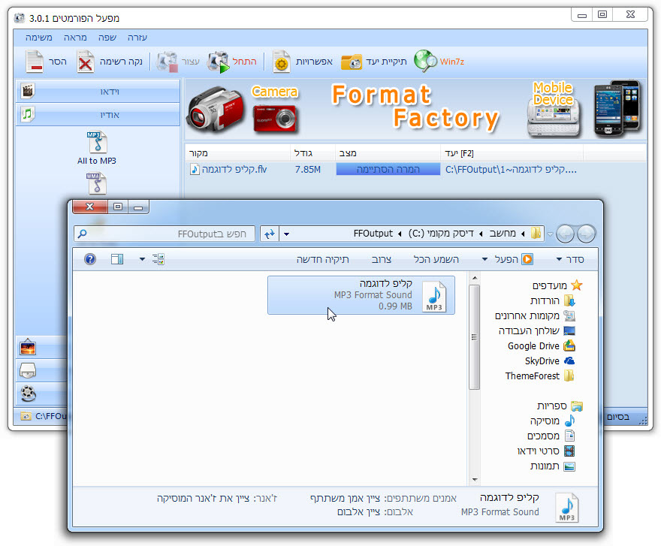This screenshot has height=546, width=661.
Task: Click the SkyDrive cloud icon
Action: [569, 361]
